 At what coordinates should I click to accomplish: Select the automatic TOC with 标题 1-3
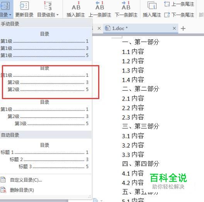coord(46,156)
